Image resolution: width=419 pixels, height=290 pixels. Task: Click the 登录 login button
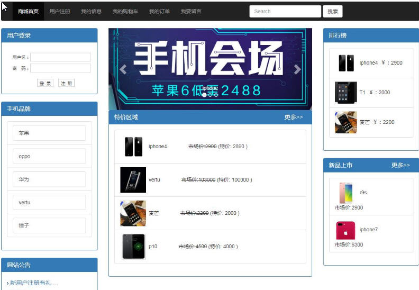[45, 83]
